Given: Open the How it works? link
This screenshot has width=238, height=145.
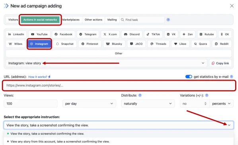Looking at the screenshot, I should pos(39,77).
